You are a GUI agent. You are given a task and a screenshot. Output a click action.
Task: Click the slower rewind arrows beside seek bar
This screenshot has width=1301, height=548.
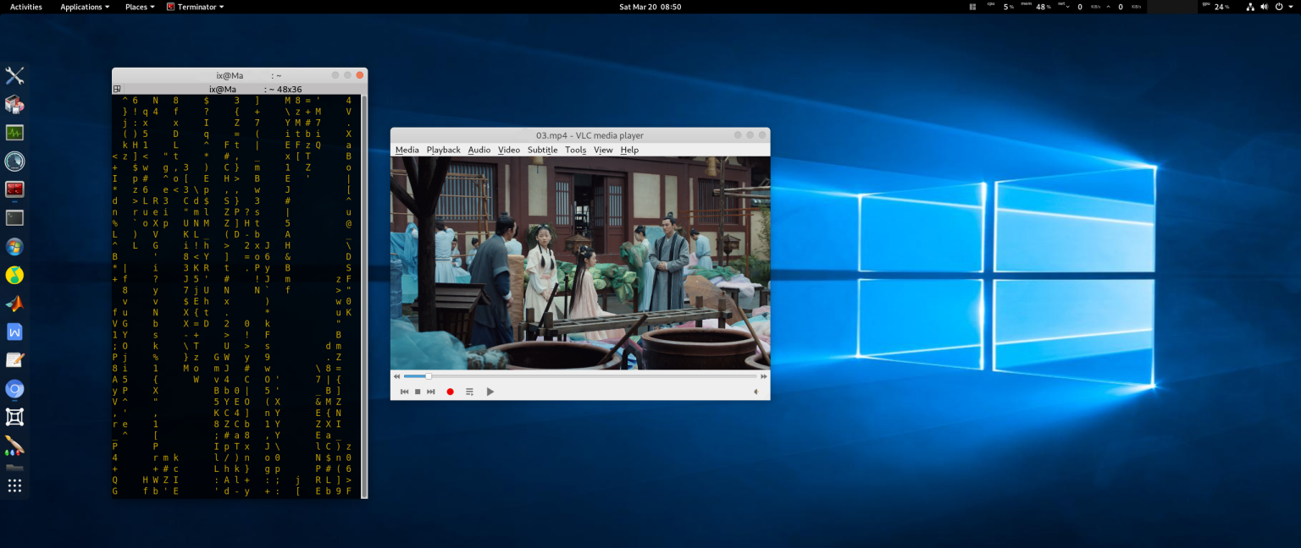pyautogui.click(x=396, y=376)
